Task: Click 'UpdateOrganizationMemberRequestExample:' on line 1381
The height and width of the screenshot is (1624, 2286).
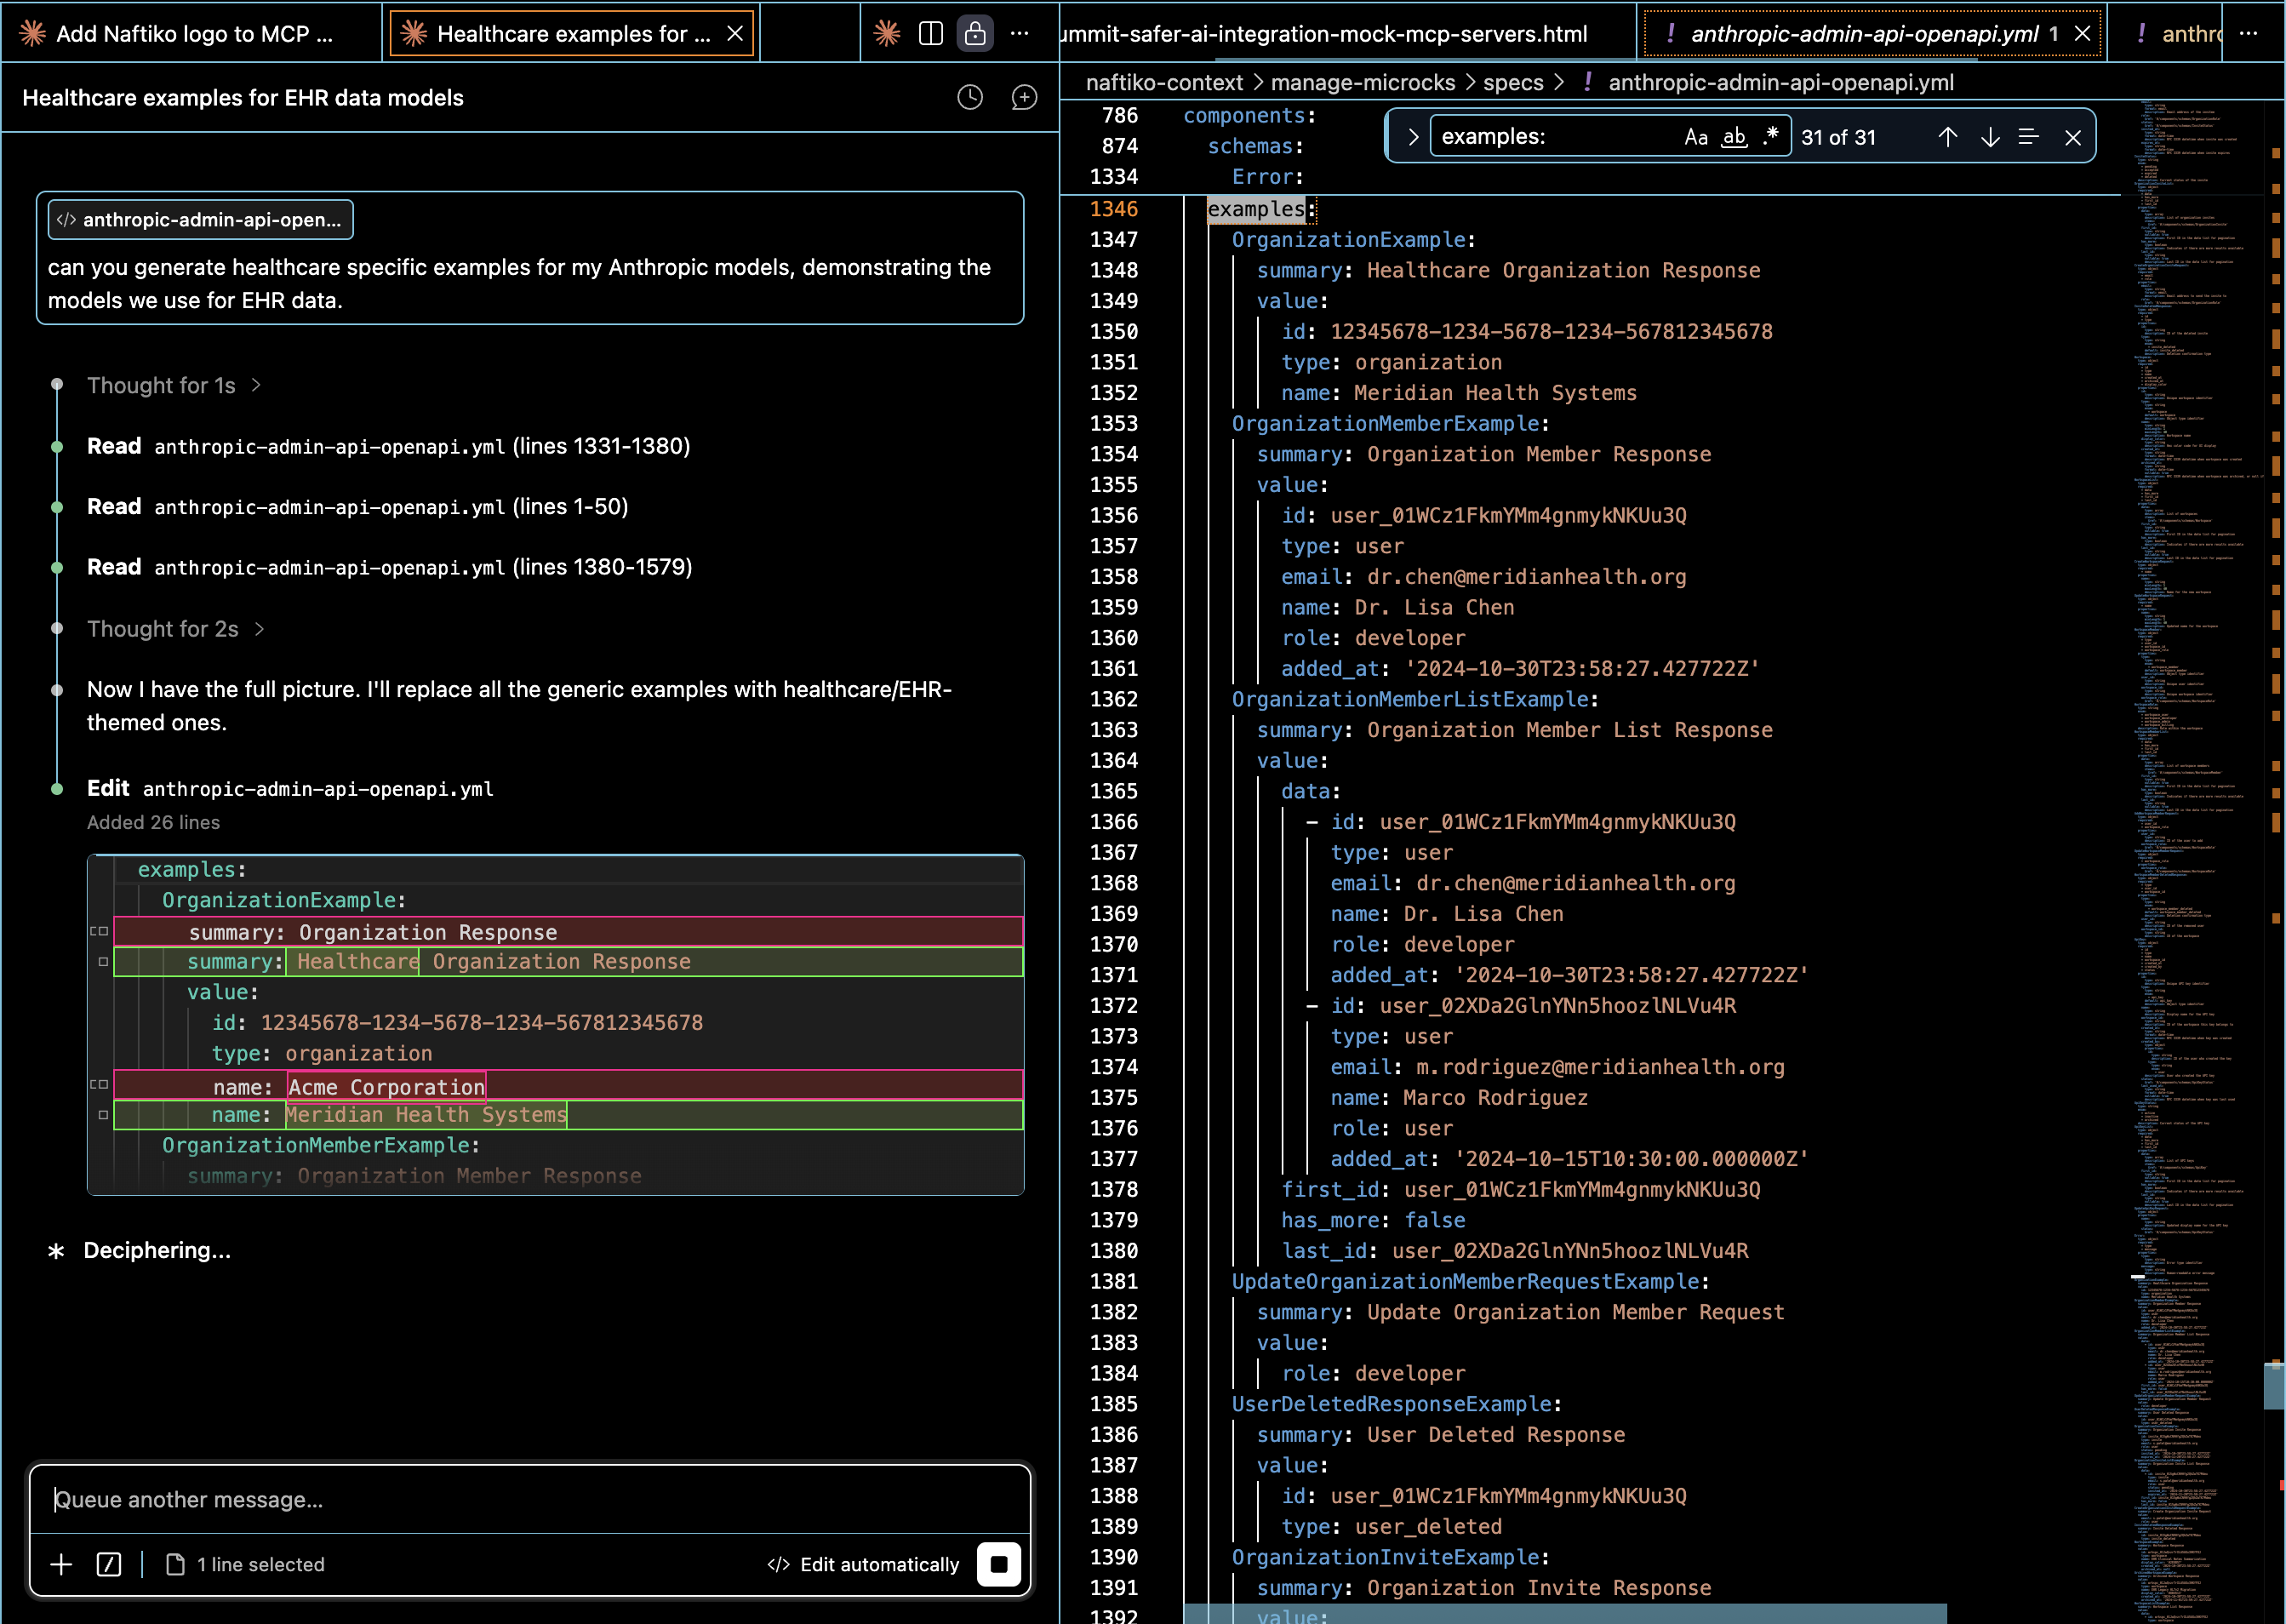Action: tap(1470, 1281)
